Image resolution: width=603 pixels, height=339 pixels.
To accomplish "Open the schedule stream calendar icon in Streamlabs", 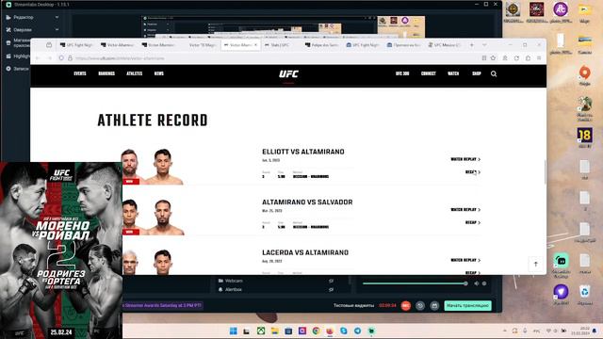I will [x=434, y=305].
